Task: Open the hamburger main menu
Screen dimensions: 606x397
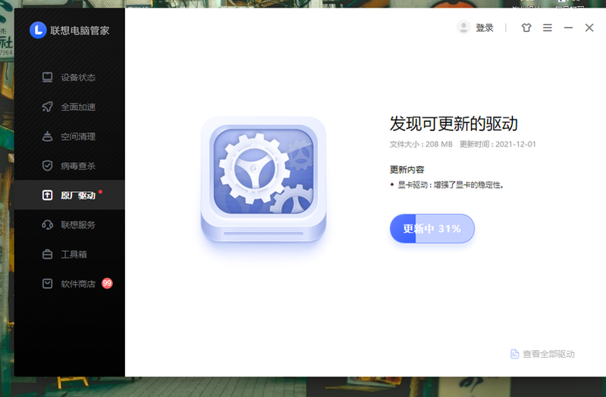Action: click(548, 28)
